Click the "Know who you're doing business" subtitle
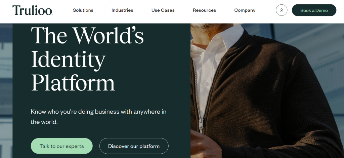This screenshot has width=344, height=158. click(x=98, y=112)
